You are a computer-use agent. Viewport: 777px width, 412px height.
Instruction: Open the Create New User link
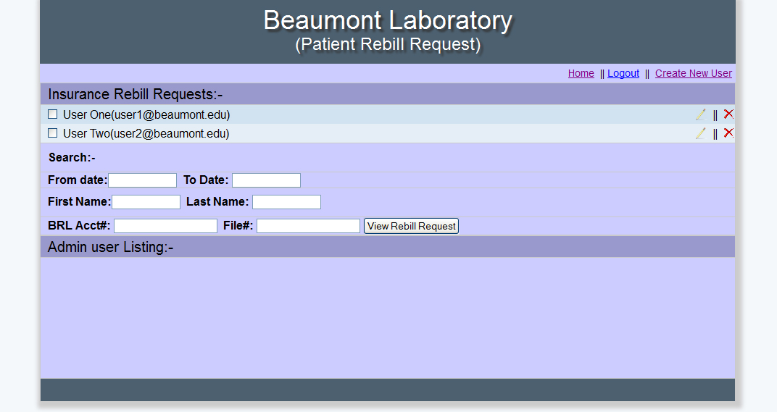(693, 73)
